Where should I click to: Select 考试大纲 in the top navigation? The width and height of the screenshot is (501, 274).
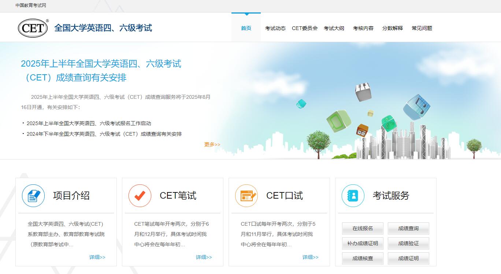pos(334,28)
